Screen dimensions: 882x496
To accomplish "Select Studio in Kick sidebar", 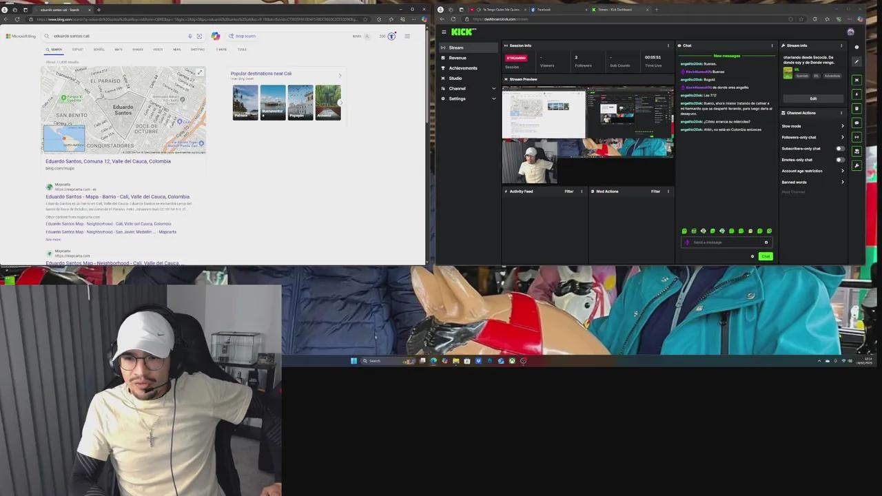I will pos(468,79).
